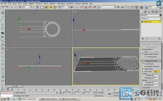The height and width of the screenshot is (101, 163).
Task: Activate Unlink Selection tool
Action: tap(16, 7)
